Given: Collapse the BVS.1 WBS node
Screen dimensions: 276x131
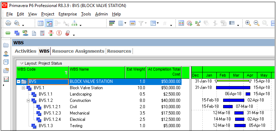Looking at the screenshot, I should coord(23,88).
